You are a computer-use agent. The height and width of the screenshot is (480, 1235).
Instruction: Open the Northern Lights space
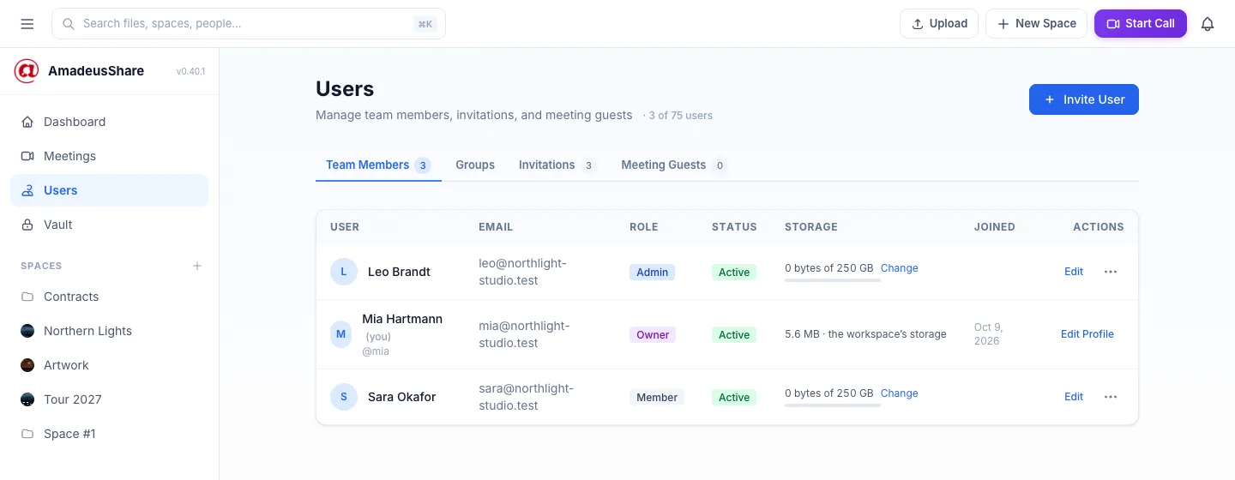coord(109,331)
